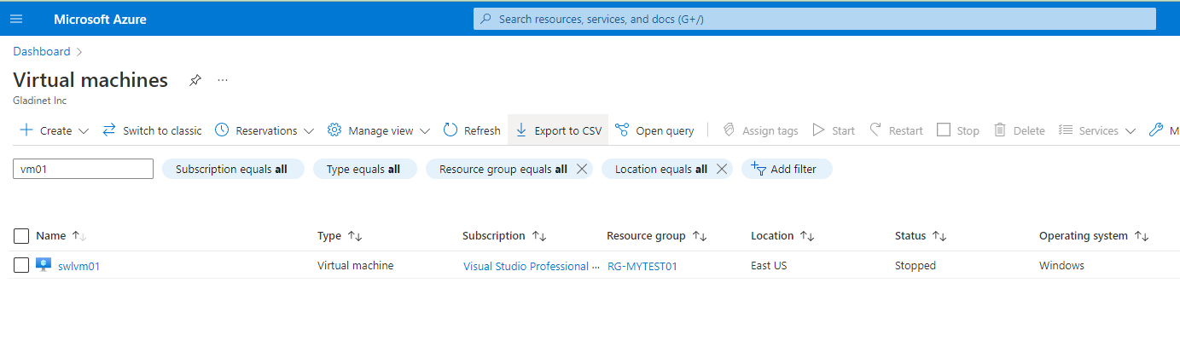Click the Delete trash icon
Viewport: 1180px width, 352px height.
pos(1000,130)
